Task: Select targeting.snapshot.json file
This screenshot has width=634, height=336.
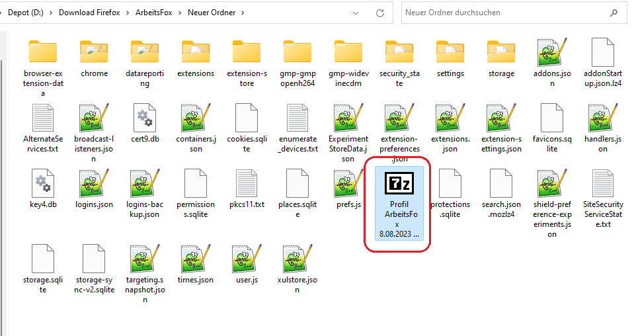Action: 145,274
